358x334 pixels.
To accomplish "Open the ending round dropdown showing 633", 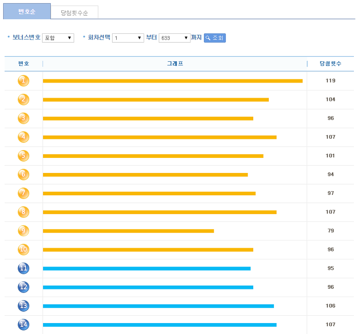I will click(175, 38).
